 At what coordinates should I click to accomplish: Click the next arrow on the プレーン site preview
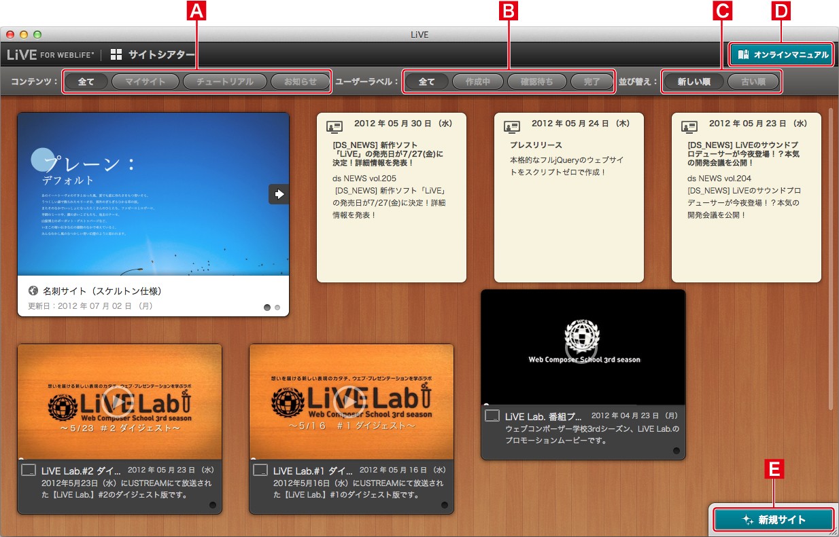[279, 194]
